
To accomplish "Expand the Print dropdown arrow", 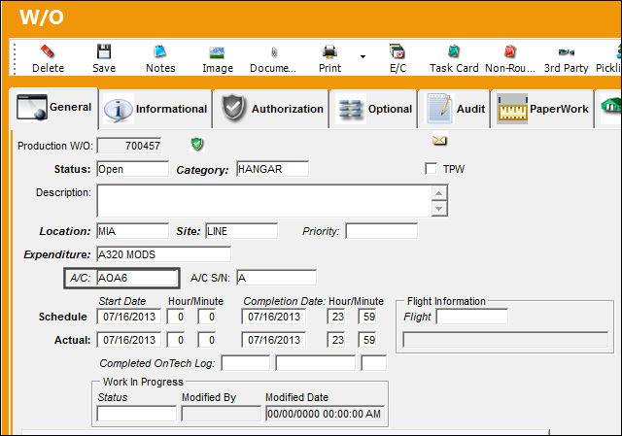I will (363, 56).
